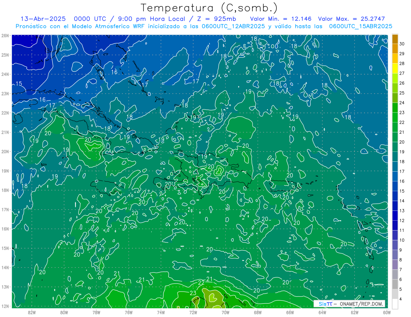Click latitude axis label '21N'
The height and width of the screenshot is (317, 411).
5,132
